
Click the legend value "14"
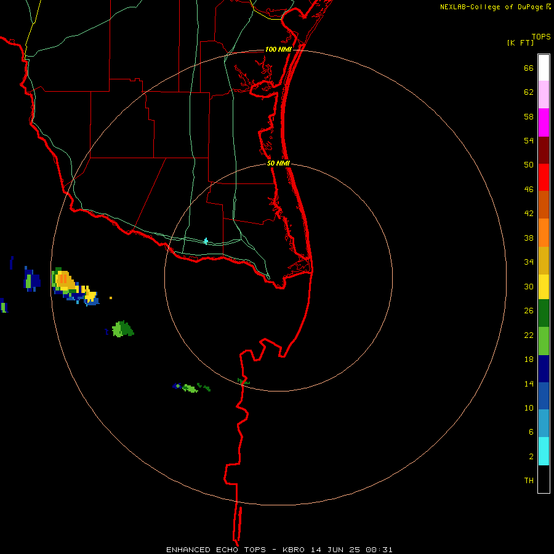tap(529, 383)
